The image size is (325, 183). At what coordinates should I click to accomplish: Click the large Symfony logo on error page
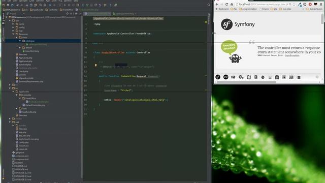coord(226,24)
